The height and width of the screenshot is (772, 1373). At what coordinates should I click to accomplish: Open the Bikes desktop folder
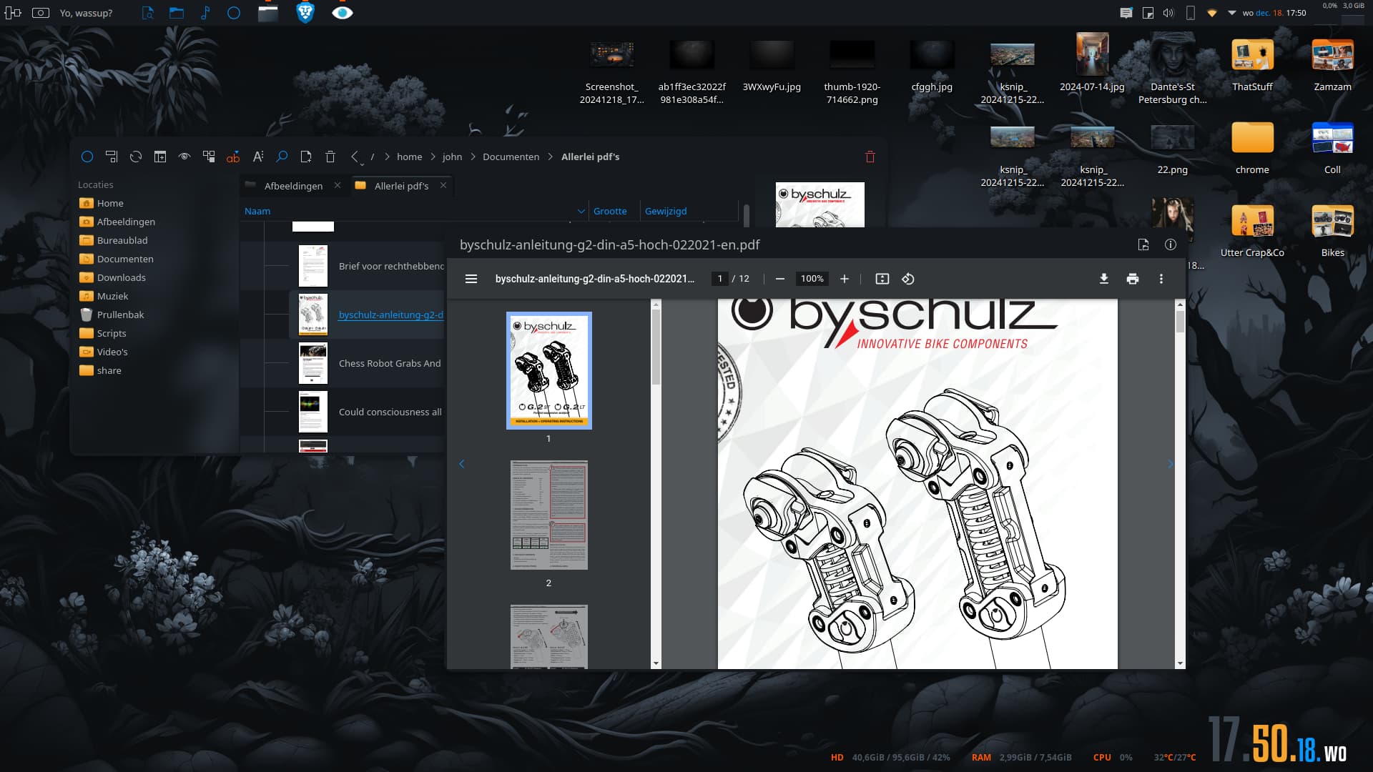1332,230
